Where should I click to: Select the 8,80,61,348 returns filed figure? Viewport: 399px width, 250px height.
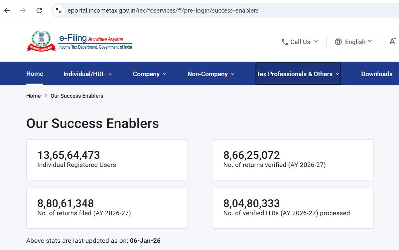[x=66, y=203]
